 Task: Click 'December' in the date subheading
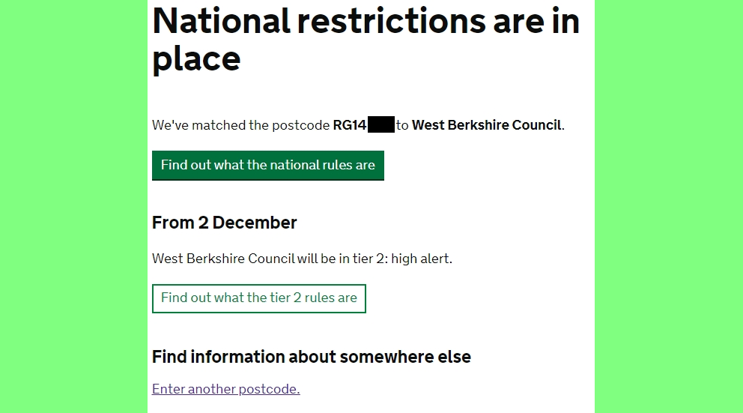pos(255,223)
